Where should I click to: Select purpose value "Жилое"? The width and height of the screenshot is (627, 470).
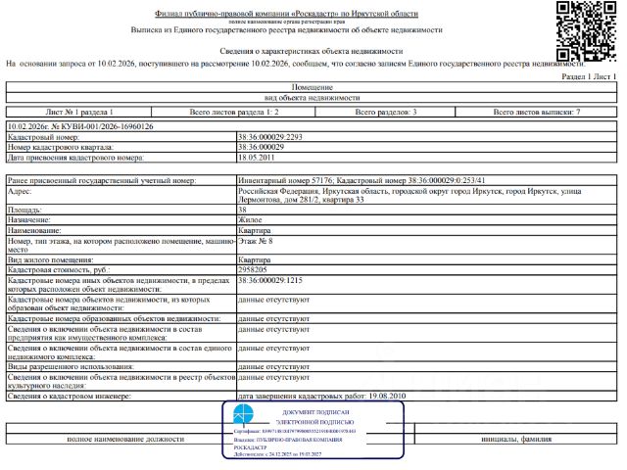coord(250,219)
